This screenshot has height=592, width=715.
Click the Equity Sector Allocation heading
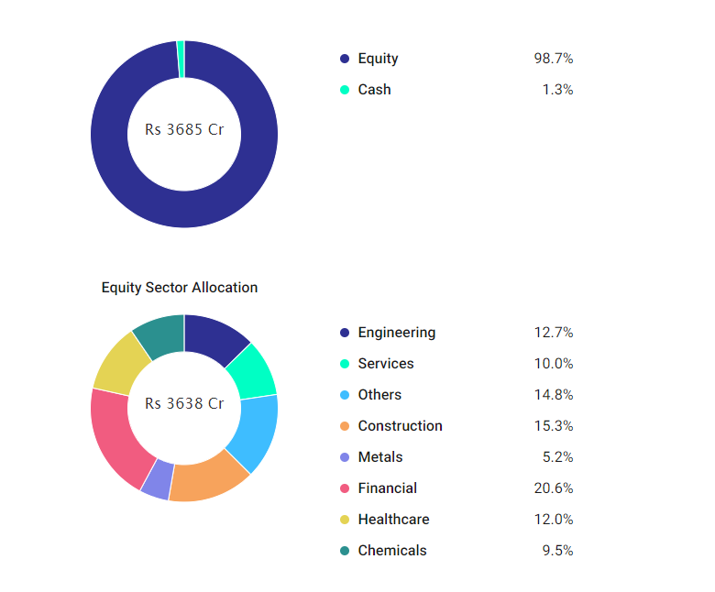180,288
